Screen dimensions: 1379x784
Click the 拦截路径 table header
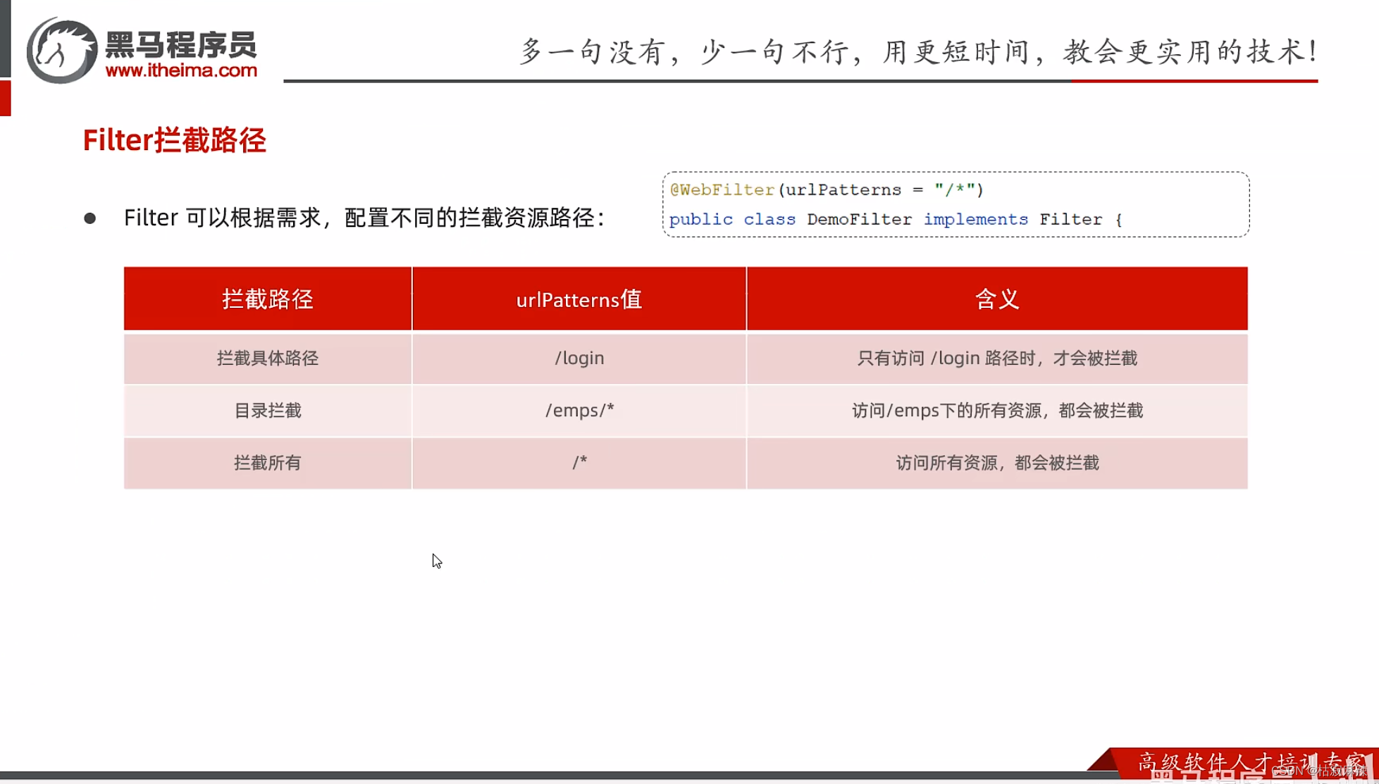pos(268,299)
